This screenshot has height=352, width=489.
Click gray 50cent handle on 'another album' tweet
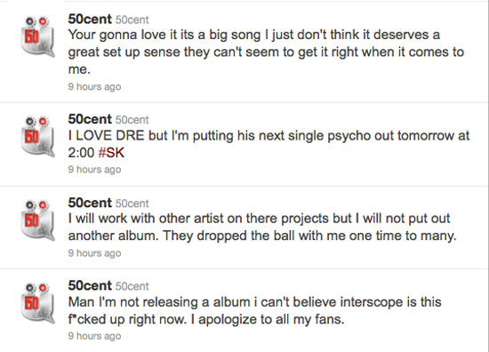pos(132,204)
